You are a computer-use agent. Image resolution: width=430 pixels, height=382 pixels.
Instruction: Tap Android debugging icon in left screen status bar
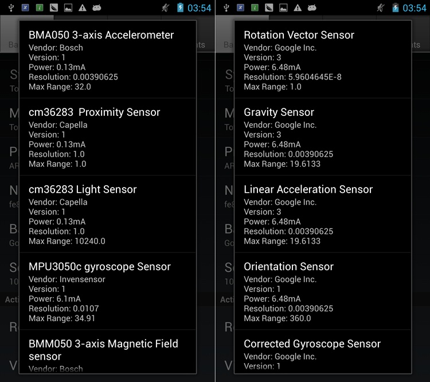coord(96,7)
